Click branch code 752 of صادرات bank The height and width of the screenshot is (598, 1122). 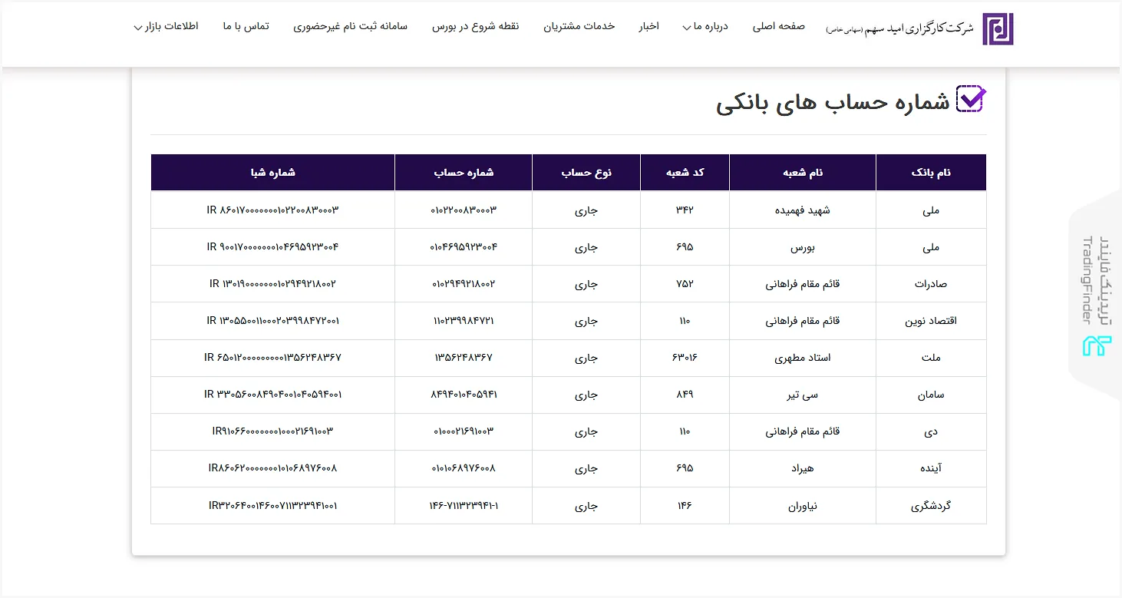(685, 284)
